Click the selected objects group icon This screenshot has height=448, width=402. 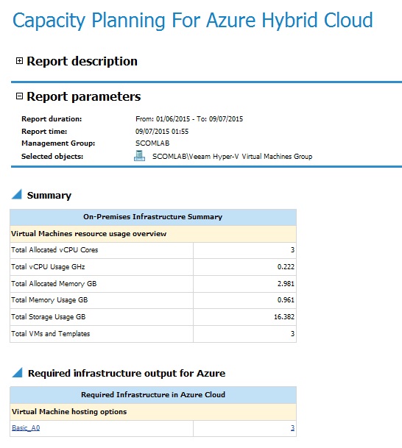coord(140,156)
